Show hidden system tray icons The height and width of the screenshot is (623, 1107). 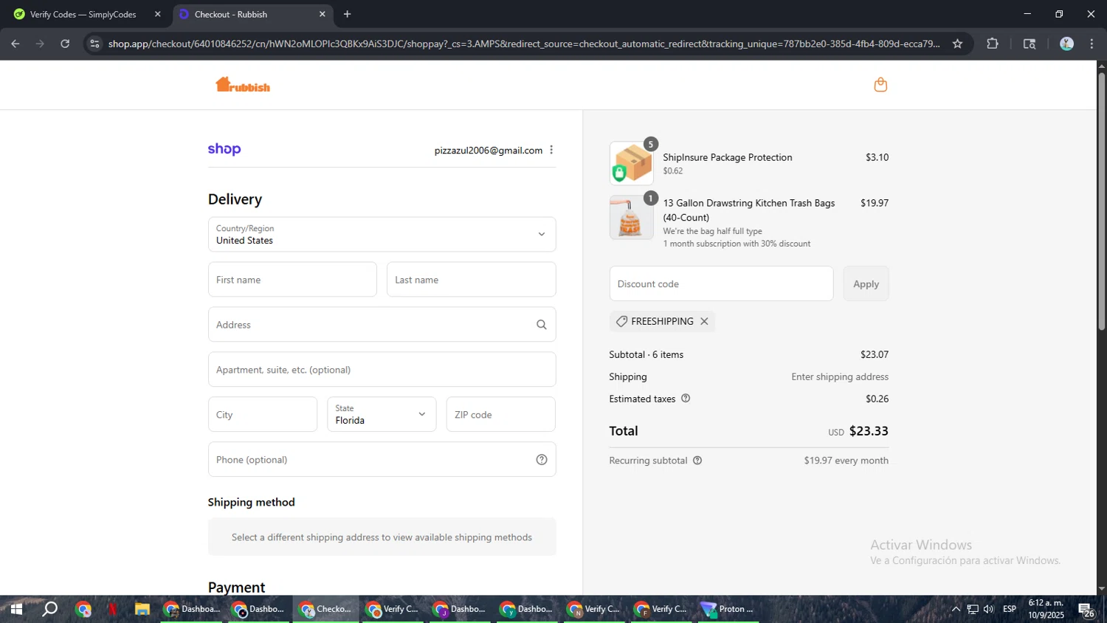pos(956,609)
